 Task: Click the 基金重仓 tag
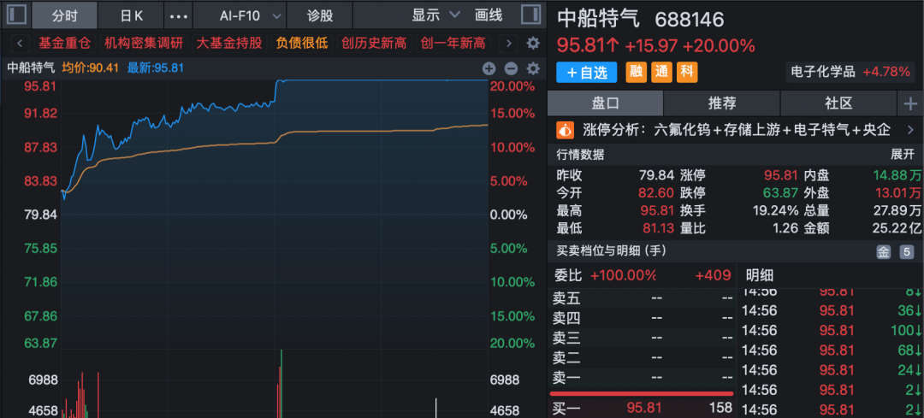64,43
